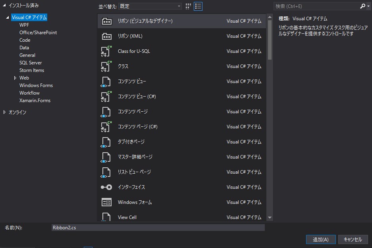This screenshot has width=372, height=248.
Task: Open the search options dropdown arrow
Action: click(368, 6)
